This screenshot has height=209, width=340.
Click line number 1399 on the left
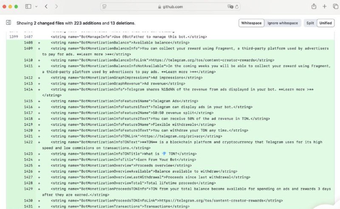(x=14, y=37)
